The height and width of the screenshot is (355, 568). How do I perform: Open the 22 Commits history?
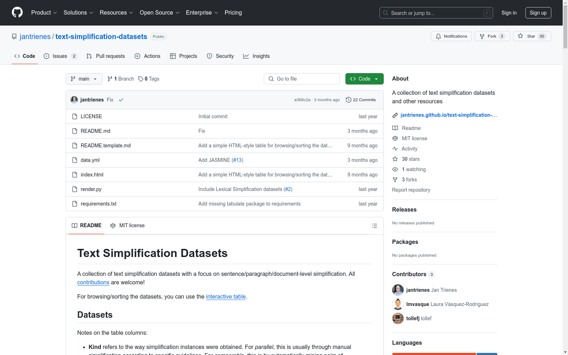[x=361, y=100]
